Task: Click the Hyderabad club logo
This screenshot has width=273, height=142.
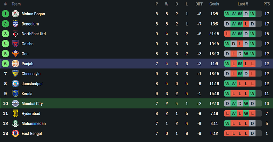Action: (x=15, y=113)
